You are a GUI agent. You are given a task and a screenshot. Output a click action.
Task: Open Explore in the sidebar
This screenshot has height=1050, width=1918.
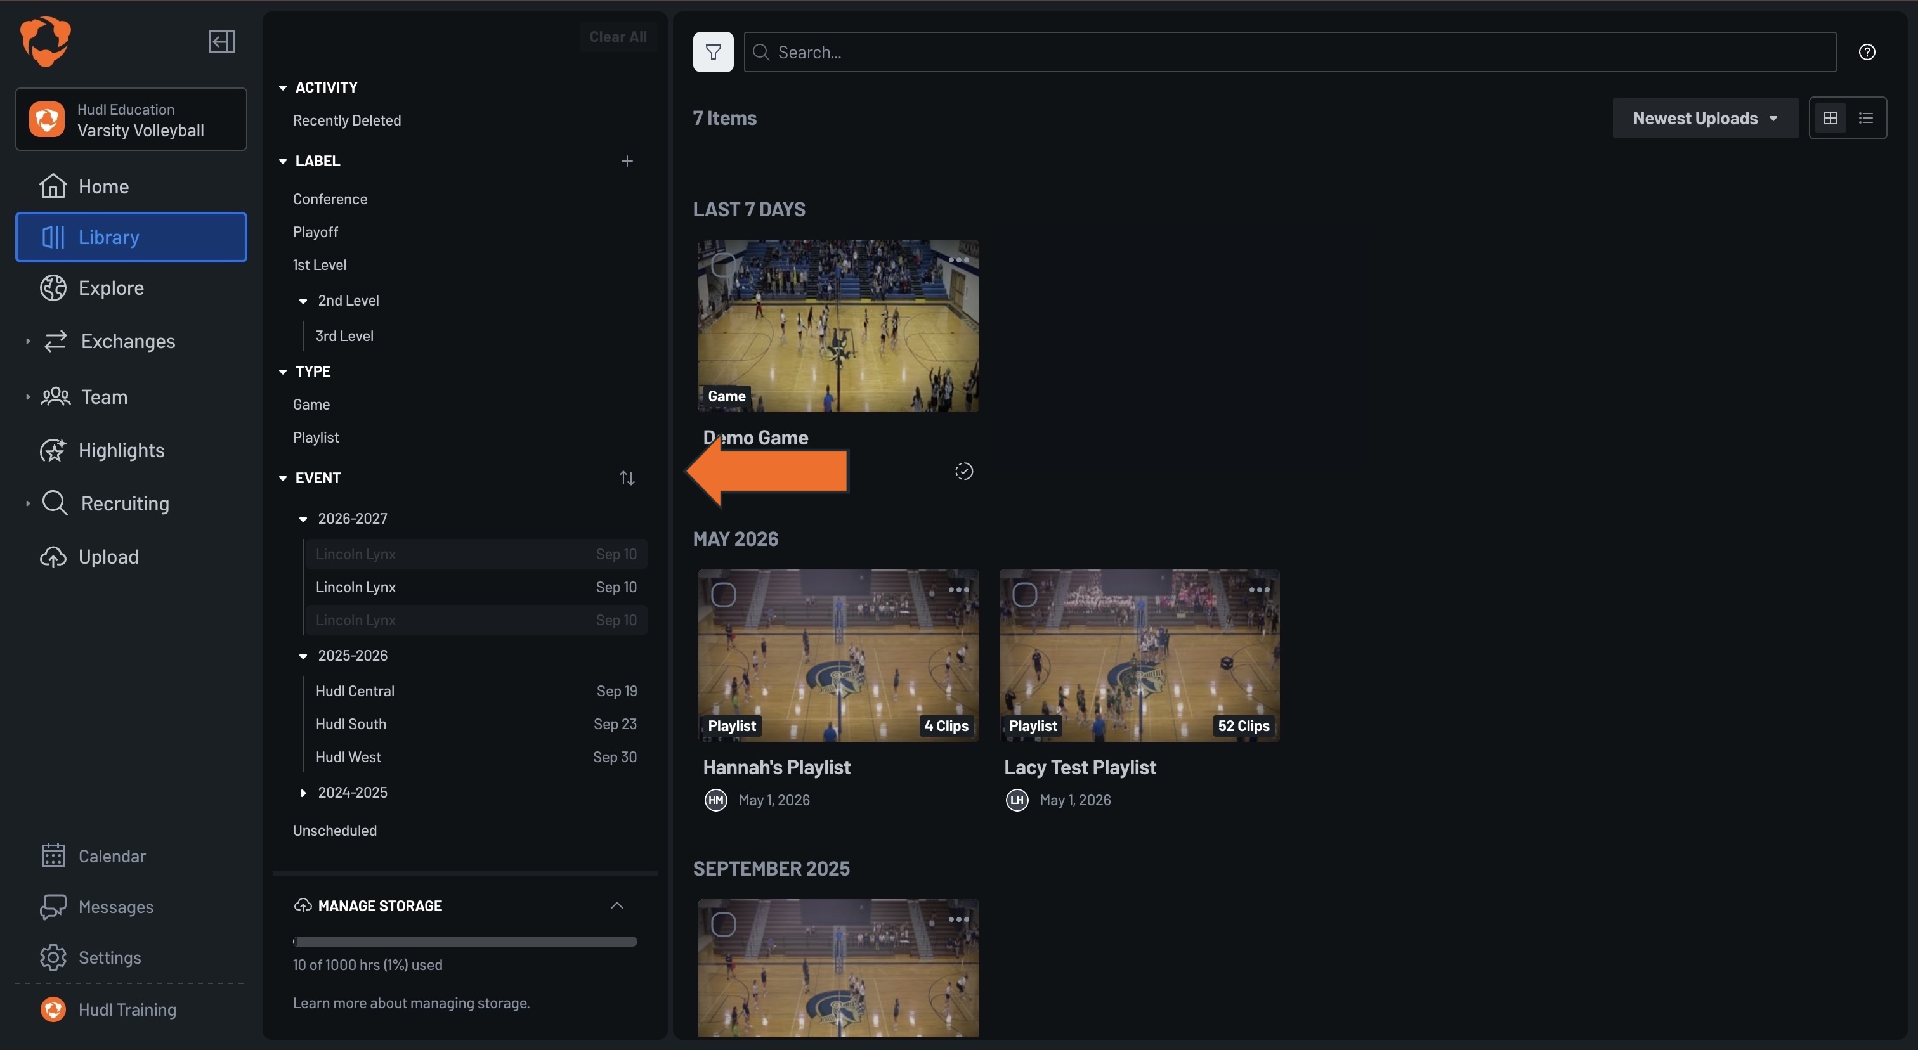pyautogui.click(x=131, y=288)
